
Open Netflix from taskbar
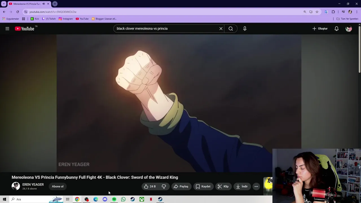click(151, 199)
